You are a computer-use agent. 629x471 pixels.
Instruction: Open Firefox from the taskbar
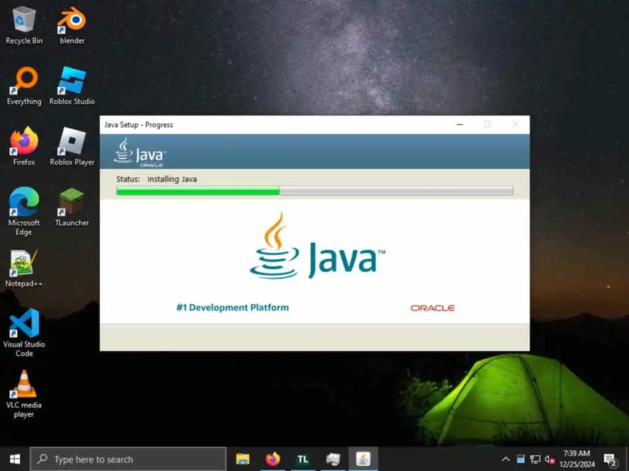[x=273, y=459]
